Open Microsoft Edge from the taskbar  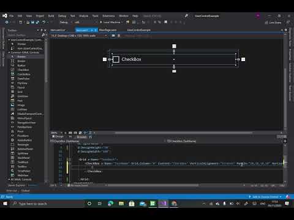coord(110,204)
